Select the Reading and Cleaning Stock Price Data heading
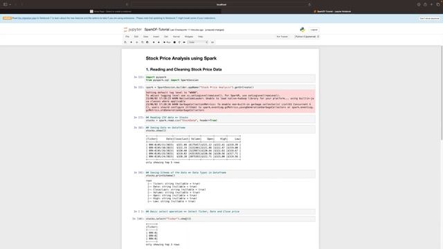The width and height of the screenshot is (443, 249). pos(183,69)
